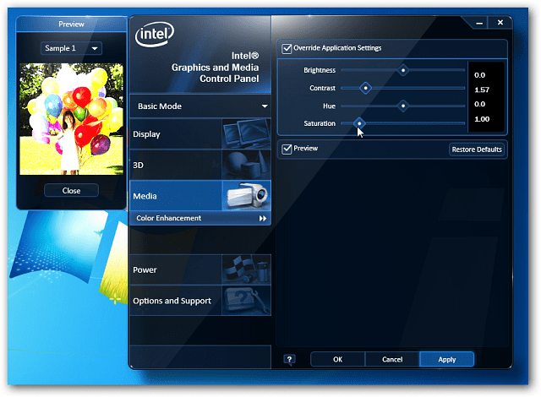Image resolution: width=541 pixels, height=397 pixels.
Task: Click the Hue label
Action: tap(329, 106)
